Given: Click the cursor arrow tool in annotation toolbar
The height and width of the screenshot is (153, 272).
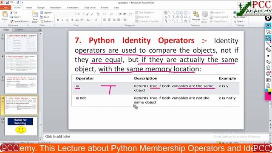Looking at the screenshot, I should (268, 32).
